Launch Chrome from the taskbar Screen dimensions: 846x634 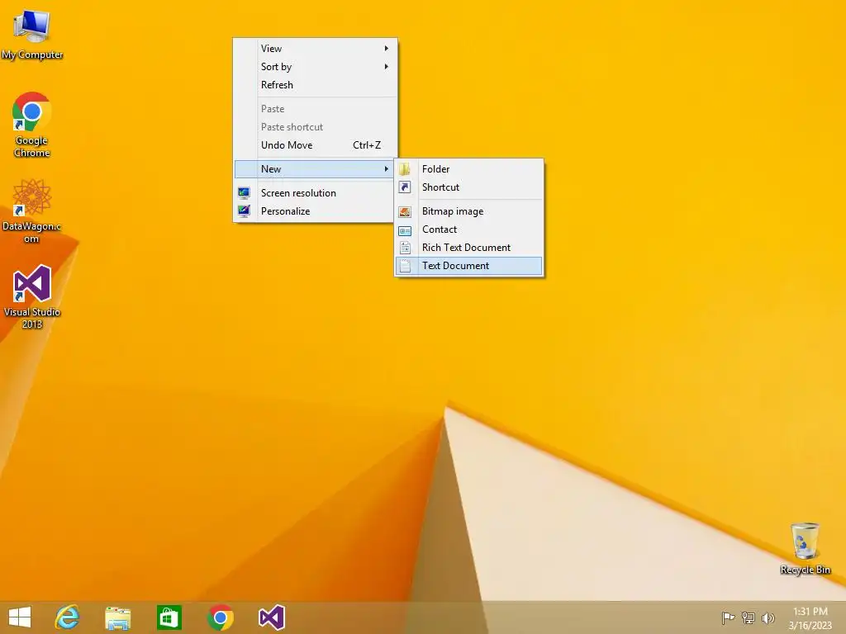point(220,617)
